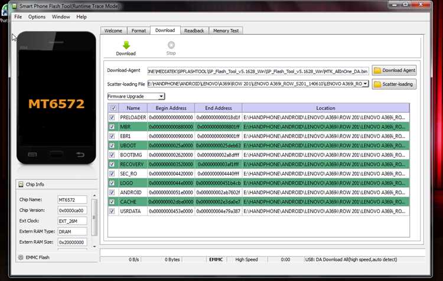Uncheck the CACHE partition checkbox
Screen dimensions: 443x281
click(112, 202)
